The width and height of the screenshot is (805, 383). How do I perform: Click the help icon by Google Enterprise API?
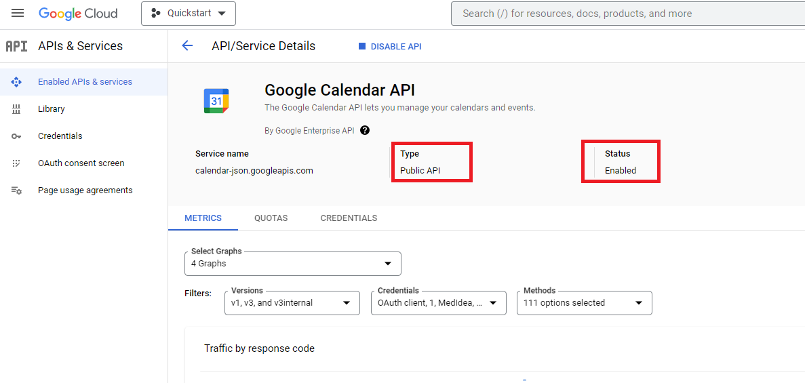pyautogui.click(x=364, y=130)
